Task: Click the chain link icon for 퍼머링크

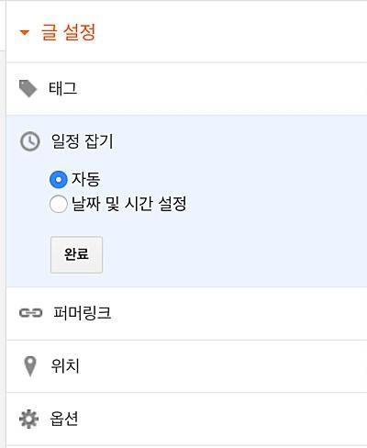Action: tap(30, 313)
